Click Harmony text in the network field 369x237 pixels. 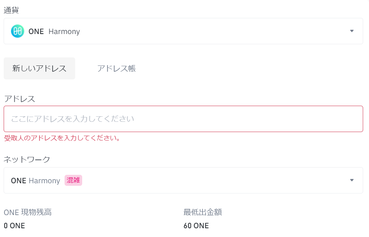click(44, 181)
